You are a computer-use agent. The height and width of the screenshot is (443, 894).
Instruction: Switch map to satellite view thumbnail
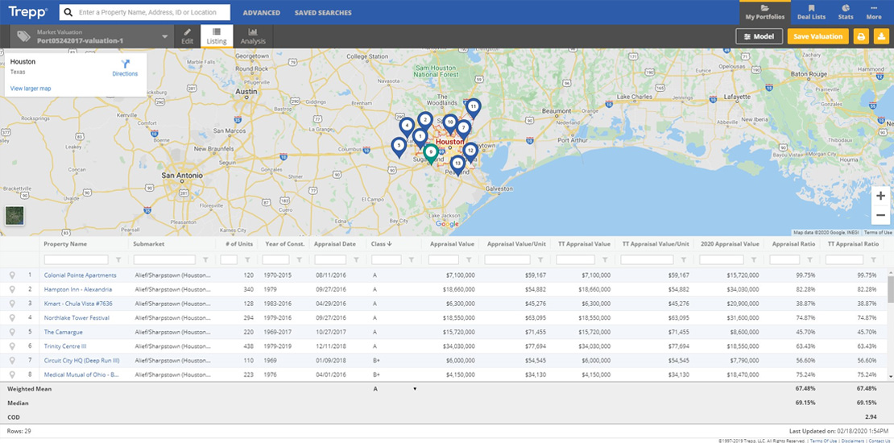14,215
